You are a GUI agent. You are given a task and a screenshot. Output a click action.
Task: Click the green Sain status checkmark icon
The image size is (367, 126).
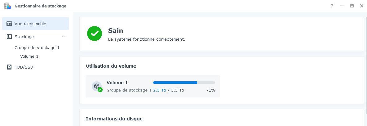point(95,34)
